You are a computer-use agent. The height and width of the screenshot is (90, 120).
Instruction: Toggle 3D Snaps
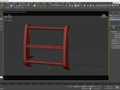tap(38, 5)
